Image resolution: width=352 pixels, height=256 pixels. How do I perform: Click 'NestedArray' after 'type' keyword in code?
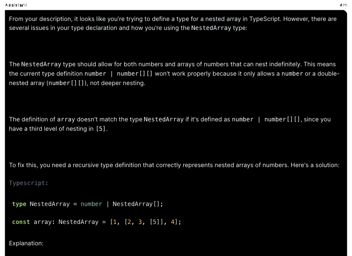49,204
